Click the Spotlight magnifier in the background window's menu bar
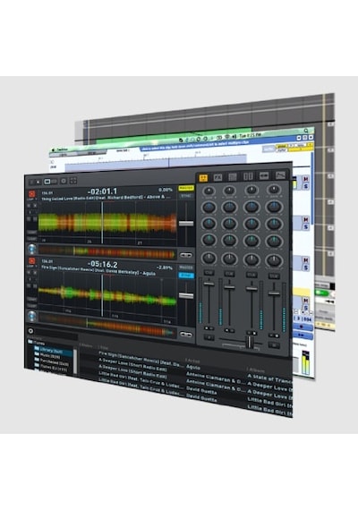 [306, 131]
